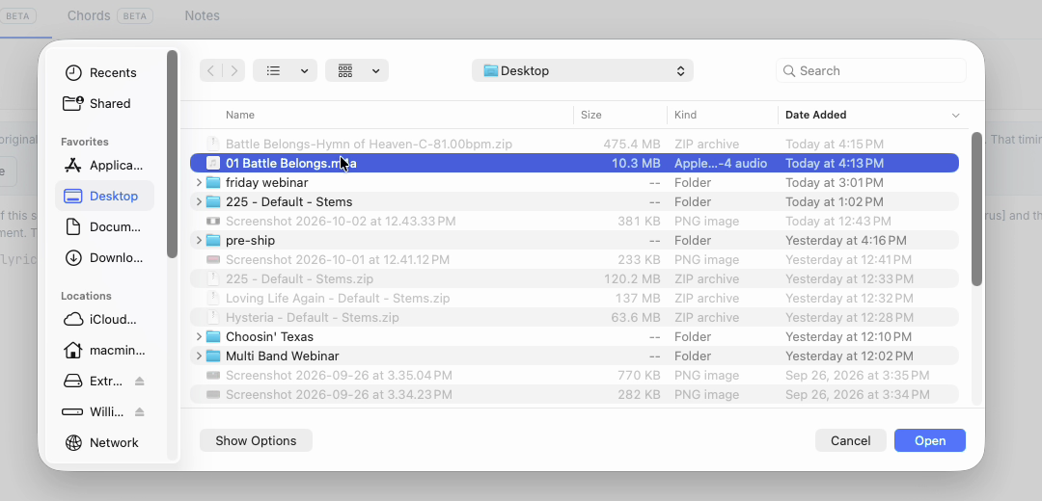Sort by Date Added column header

(x=815, y=115)
